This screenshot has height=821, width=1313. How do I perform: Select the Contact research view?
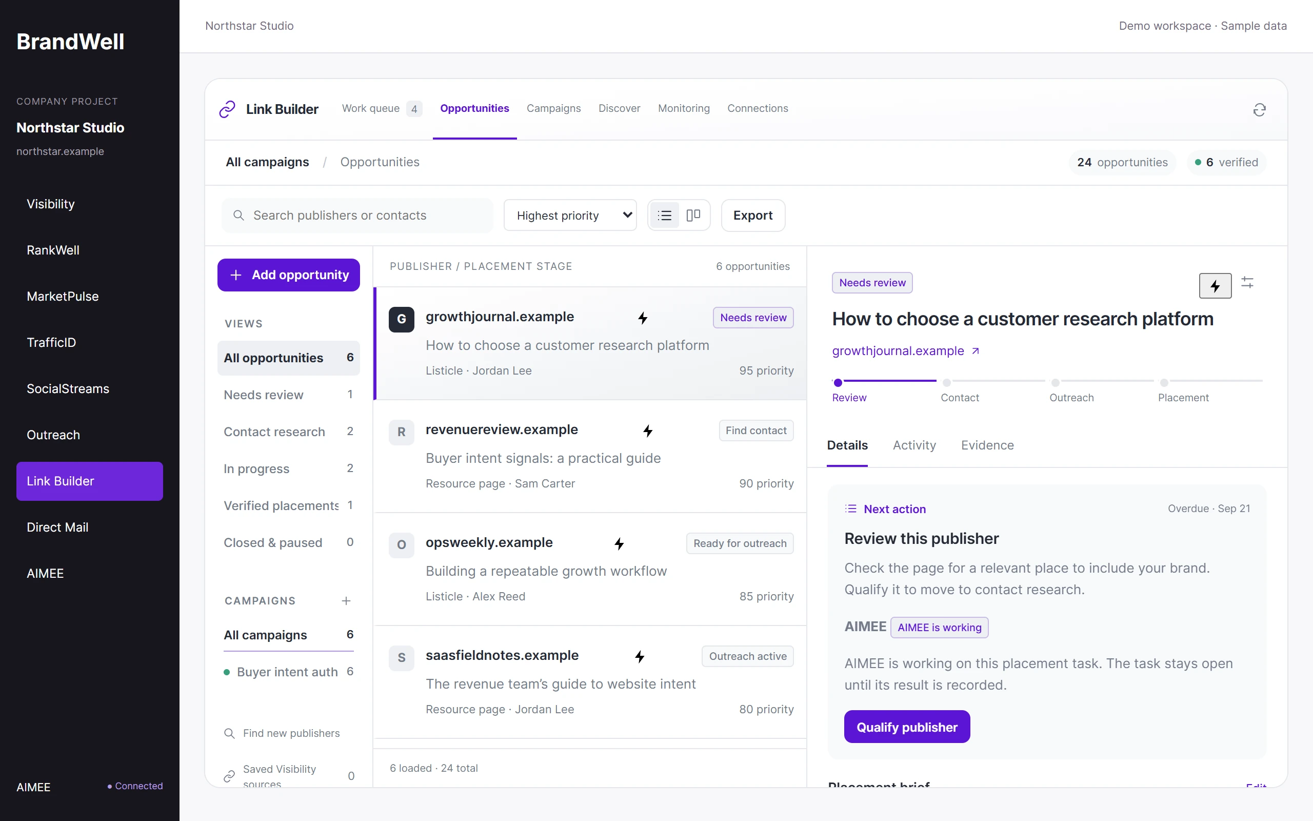289,432
